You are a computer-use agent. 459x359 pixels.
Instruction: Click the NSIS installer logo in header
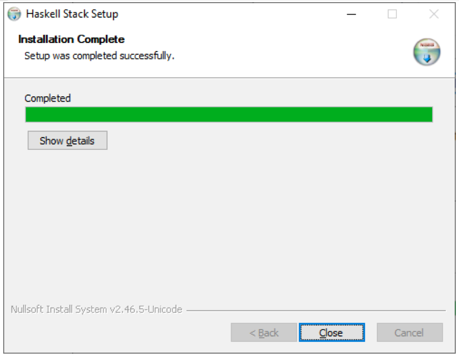point(427,52)
